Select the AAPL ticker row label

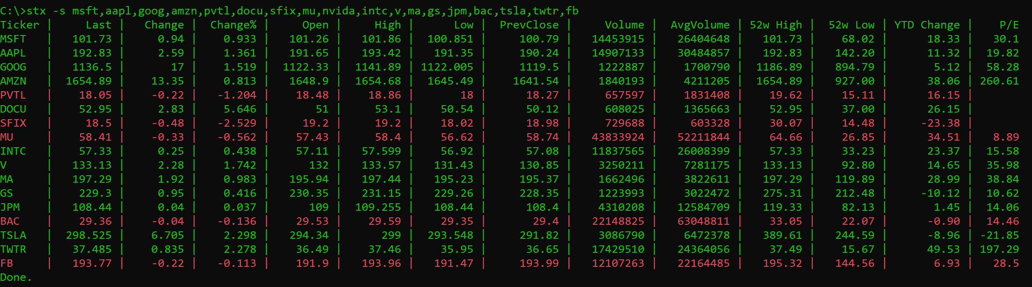tap(13, 53)
